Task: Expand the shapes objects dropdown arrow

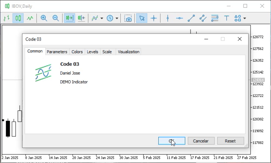Action: point(245,18)
